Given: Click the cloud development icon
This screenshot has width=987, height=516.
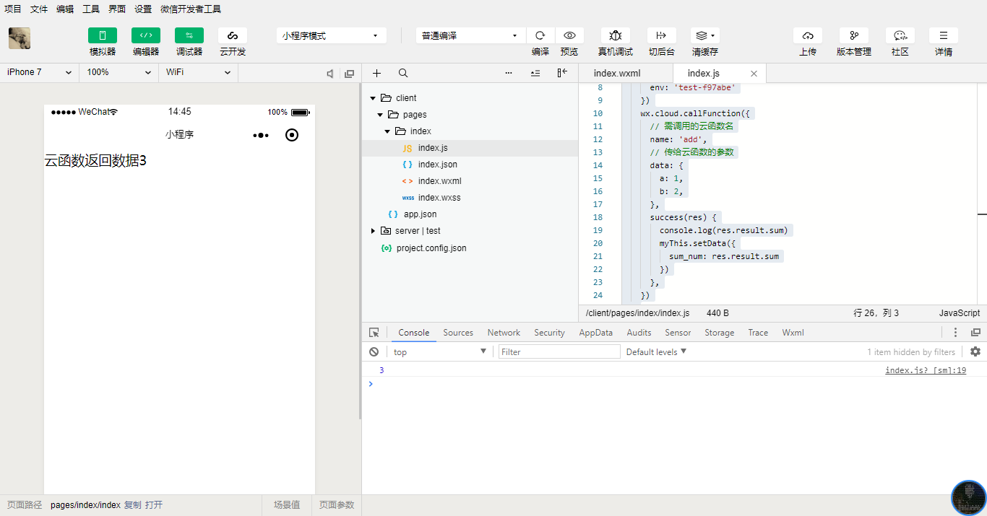Looking at the screenshot, I should 233,35.
